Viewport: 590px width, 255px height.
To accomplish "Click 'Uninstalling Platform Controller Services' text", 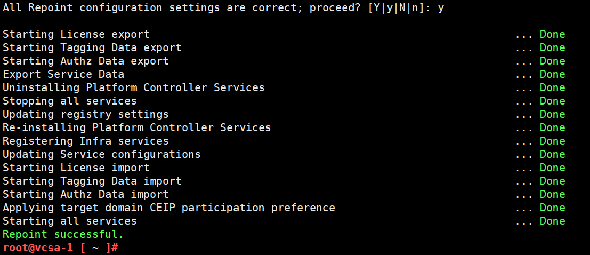I will pyautogui.click(x=134, y=87).
